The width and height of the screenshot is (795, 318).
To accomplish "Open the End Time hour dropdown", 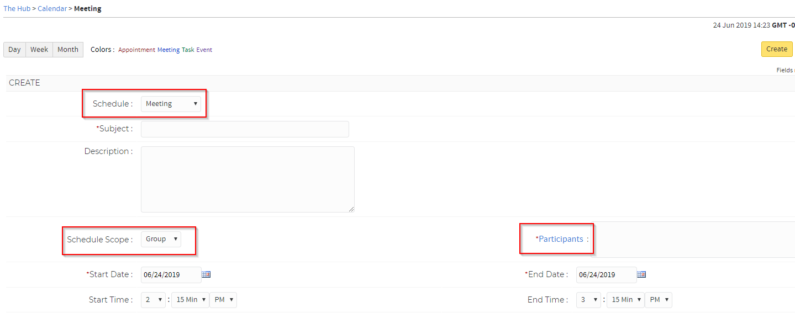I will pos(588,300).
